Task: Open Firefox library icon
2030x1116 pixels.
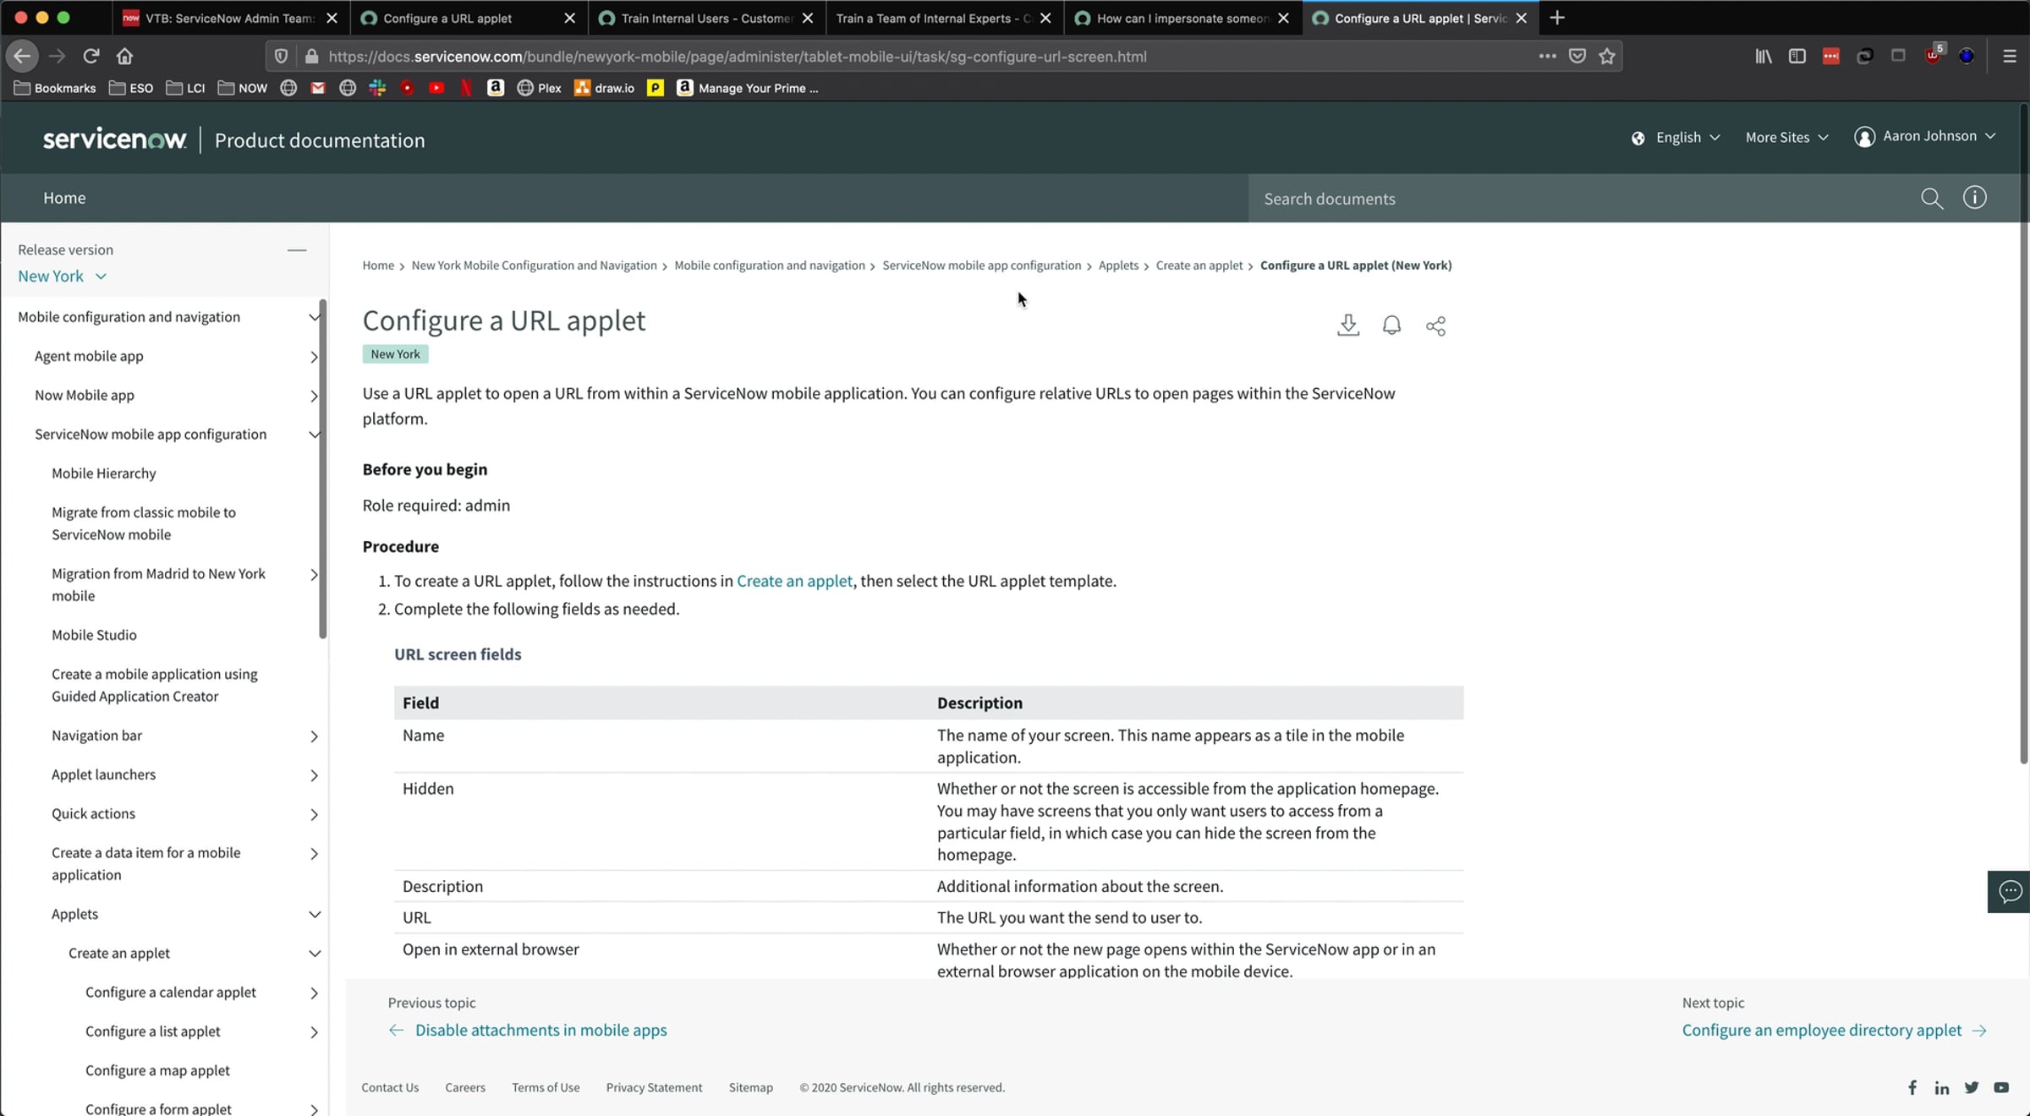Action: click(1764, 56)
